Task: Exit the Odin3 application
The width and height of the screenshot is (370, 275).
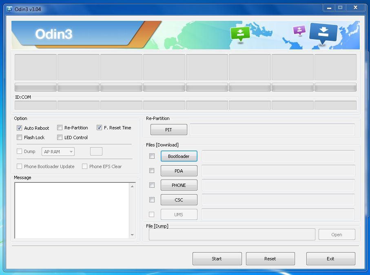Action: [330, 259]
